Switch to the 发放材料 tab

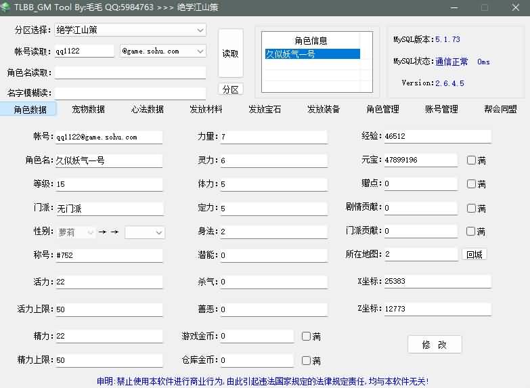[206, 109]
